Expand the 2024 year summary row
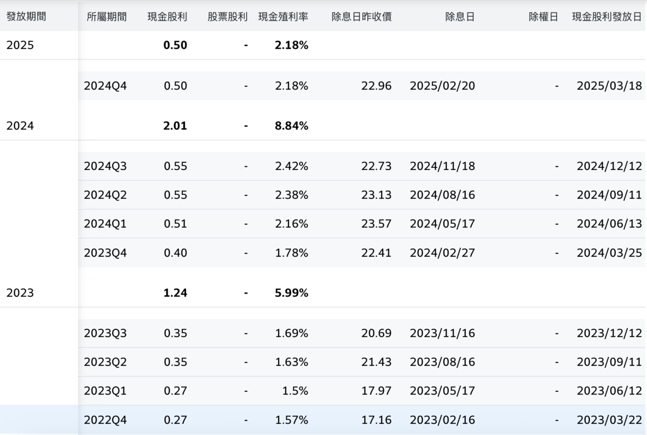This screenshot has width=647, height=435. point(19,125)
